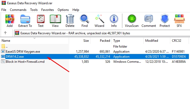The height and width of the screenshot is (109, 190).
Task: Click CRC32 value A14E889A
Action: click(x=179, y=62)
